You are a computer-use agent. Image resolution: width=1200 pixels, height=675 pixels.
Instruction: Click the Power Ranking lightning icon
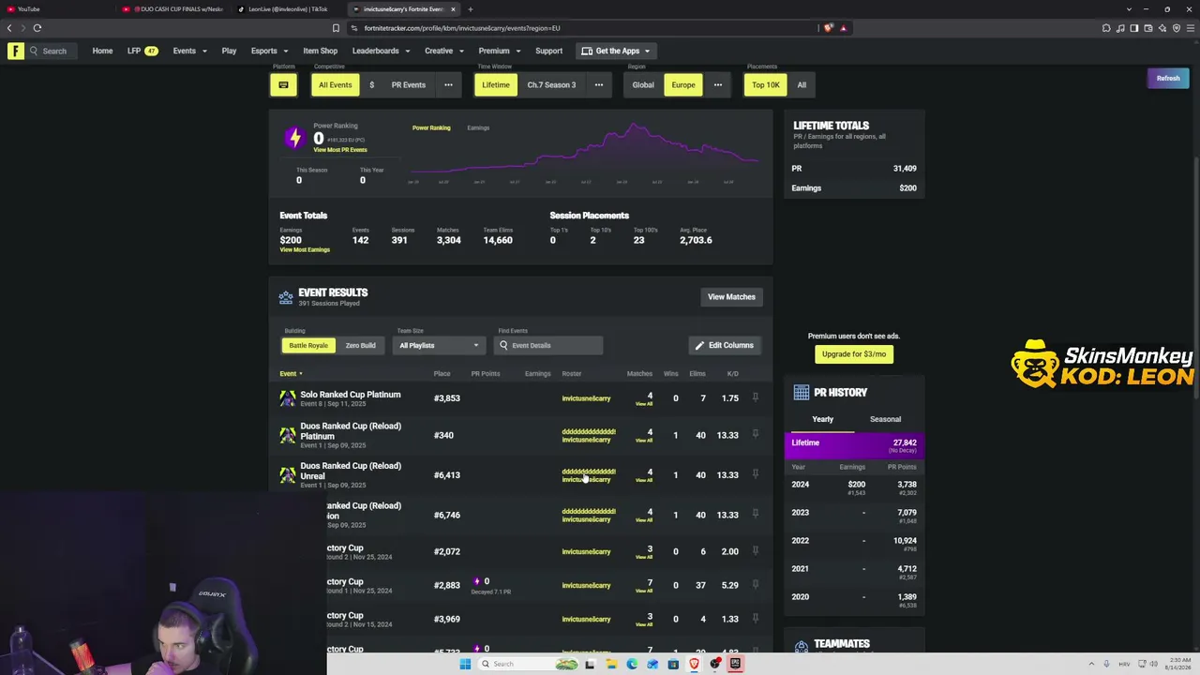(x=295, y=139)
